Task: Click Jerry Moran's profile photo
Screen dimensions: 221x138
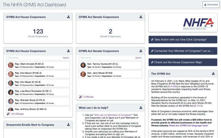Action: point(83,74)
